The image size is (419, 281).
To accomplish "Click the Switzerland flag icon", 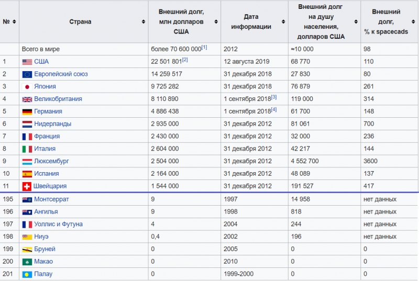I will pos(27,186).
